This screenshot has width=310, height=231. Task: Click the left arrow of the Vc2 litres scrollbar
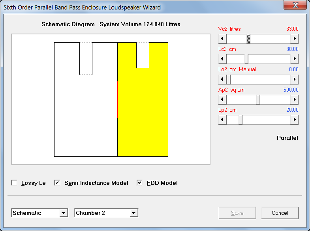(x=222, y=39)
